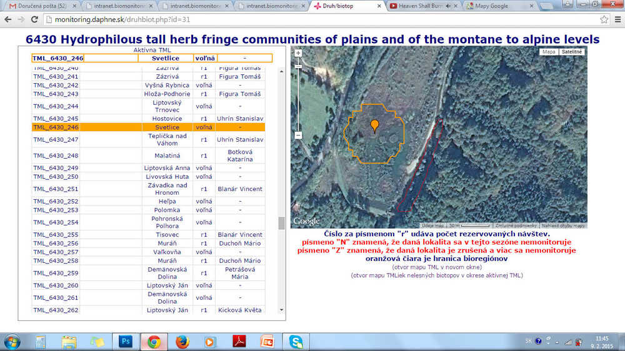Open TML map in new window link
The image size is (625, 351).
click(x=437, y=267)
